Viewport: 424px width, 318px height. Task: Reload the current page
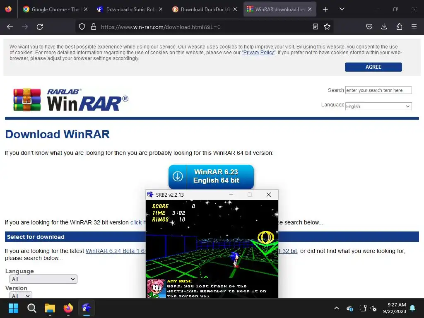tap(40, 27)
